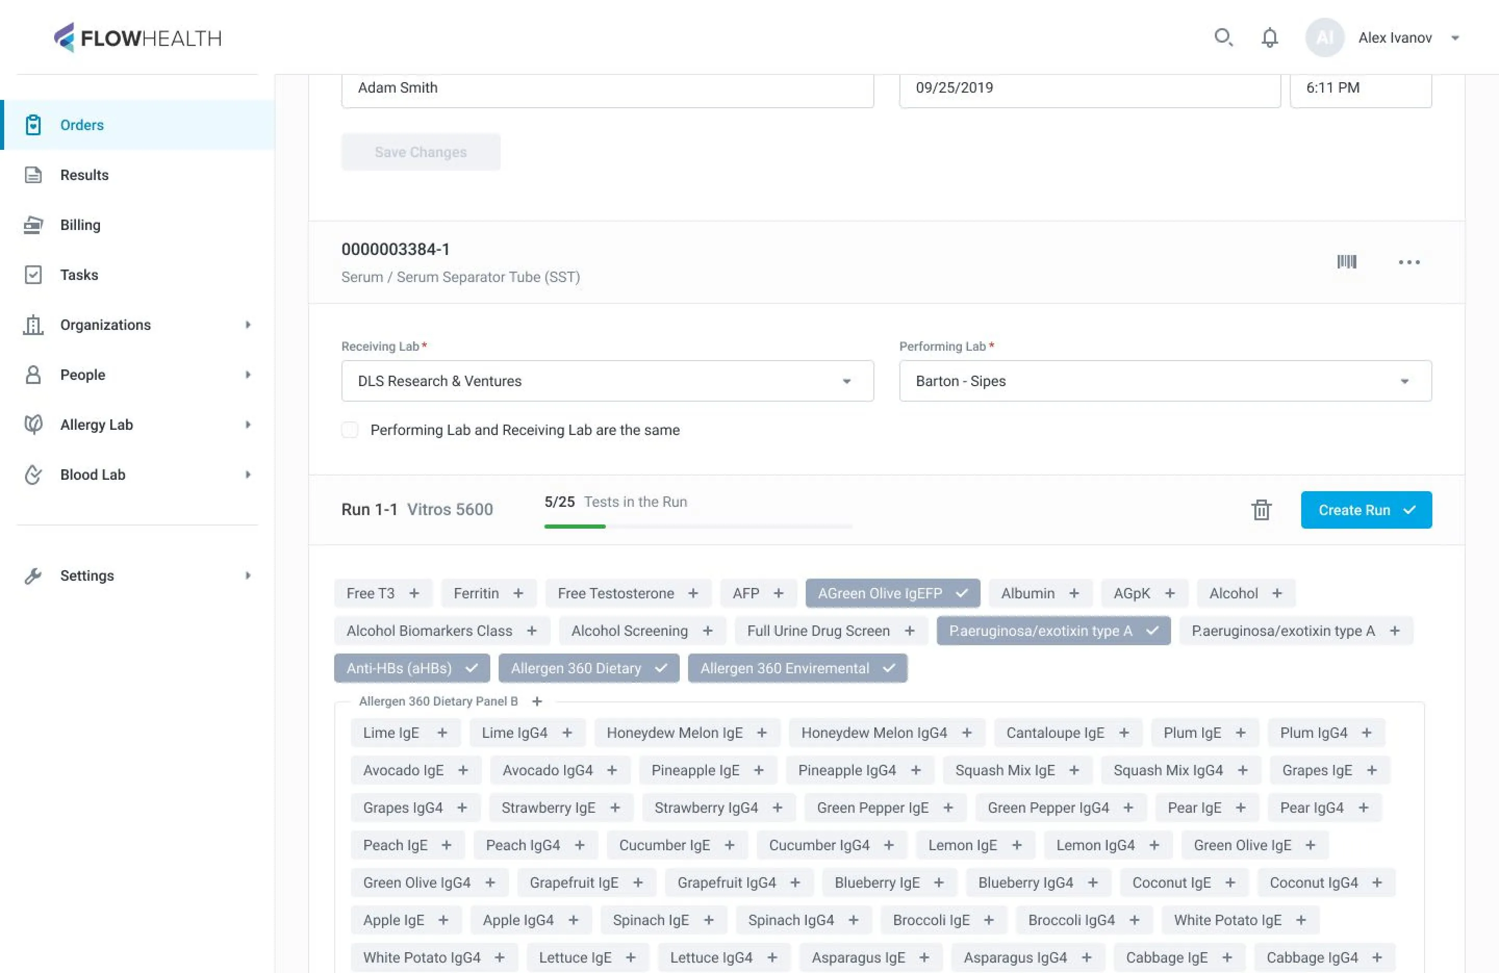Open Receiving Lab dropdown
The width and height of the screenshot is (1499, 973).
(x=607, y=381)
